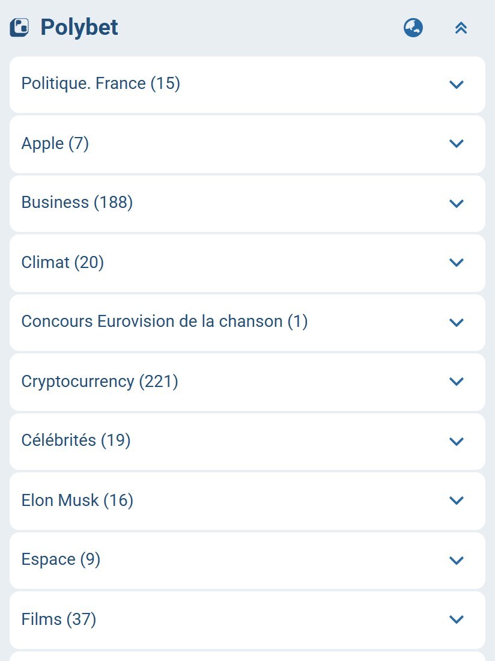Expand the Elon Musk chevron arrow
The image size is (495, 661).
pos(456,501)
